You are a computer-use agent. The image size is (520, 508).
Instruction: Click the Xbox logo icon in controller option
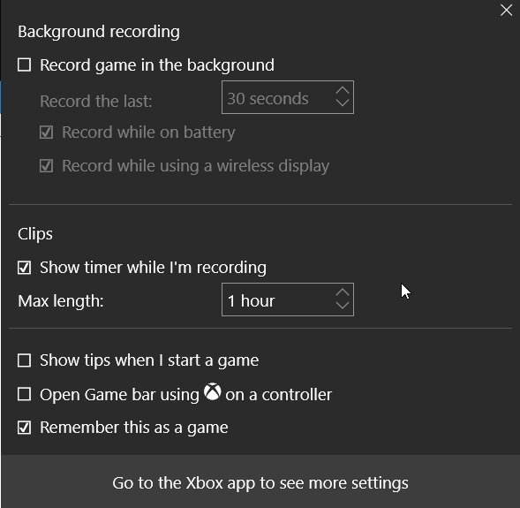[x=212, y=391]
